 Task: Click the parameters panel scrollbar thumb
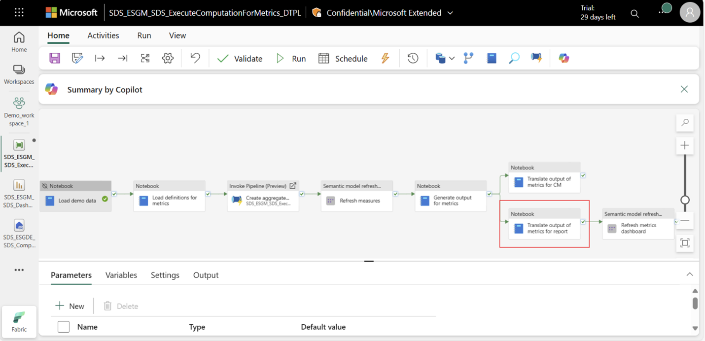[695, 303]
